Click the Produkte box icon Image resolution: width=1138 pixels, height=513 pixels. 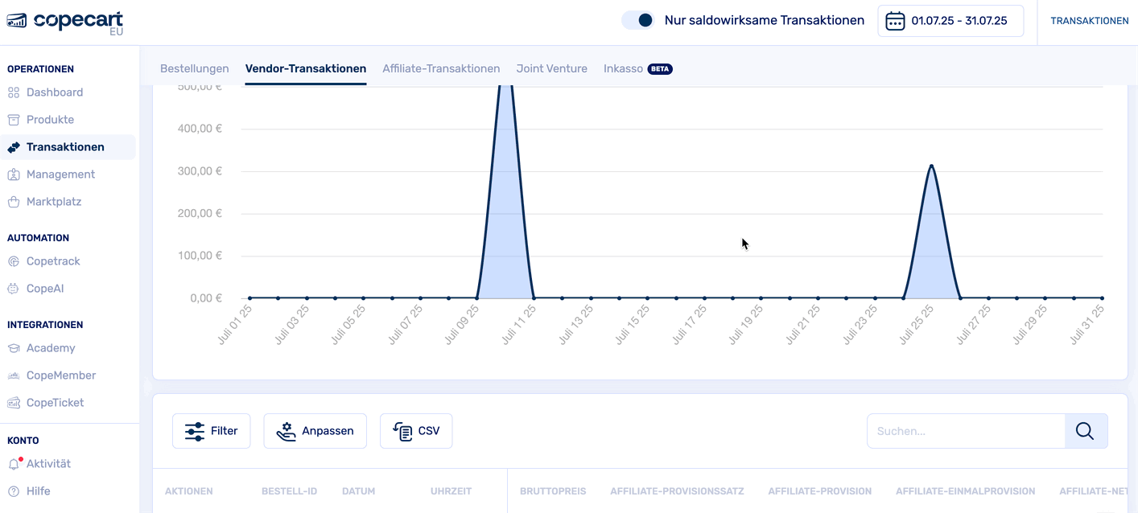point(14,120)
